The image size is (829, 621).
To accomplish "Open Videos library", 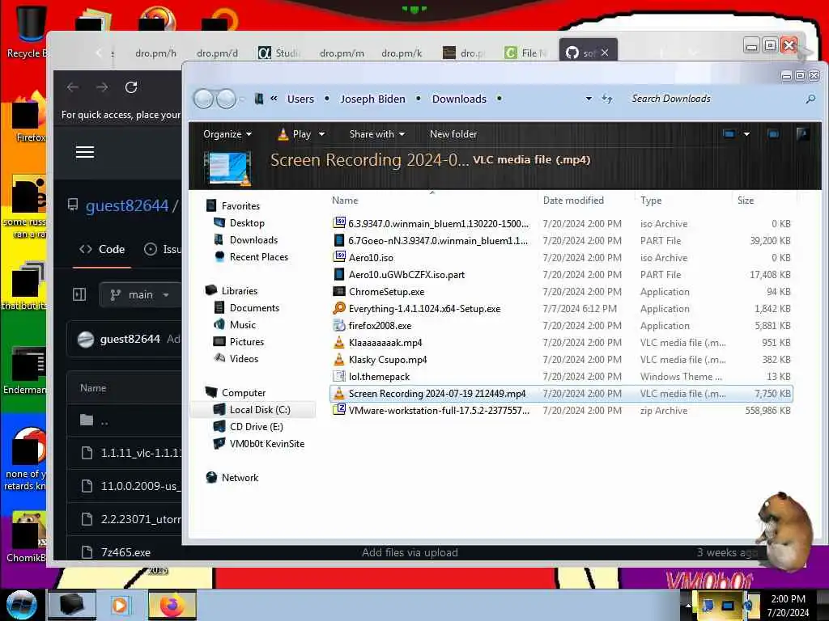I will point(244,358).
